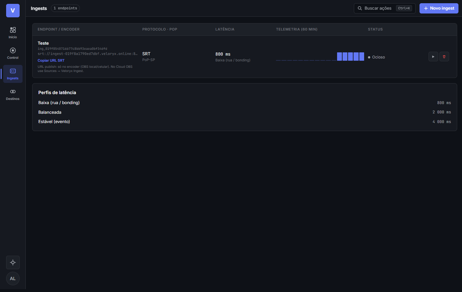Viewport: 462px width, 292px height.
Task: Click the Telemetria (60 min) column header
Action: point(297,29)
